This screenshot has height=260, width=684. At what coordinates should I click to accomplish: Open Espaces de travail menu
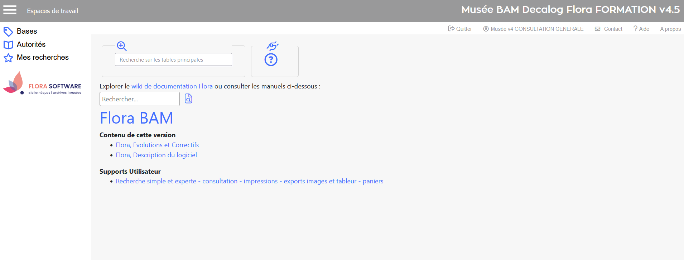tap(52, 11)
